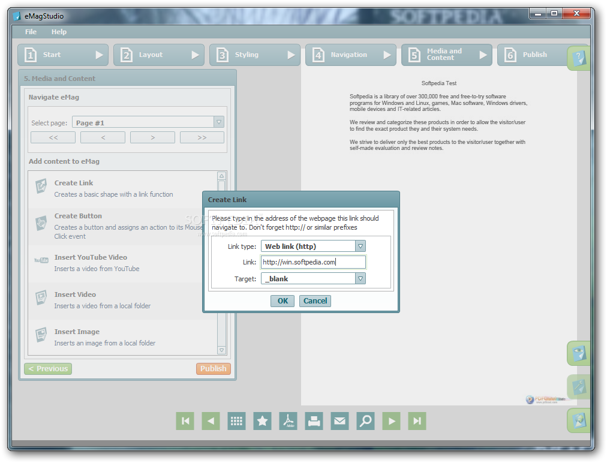Click the eMagStudio title bar app icon
607x463 pixels.
click(x=17, y=16)
